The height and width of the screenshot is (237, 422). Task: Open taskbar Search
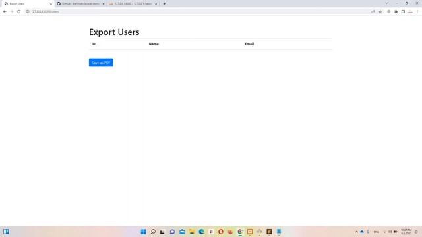[153, 232]
